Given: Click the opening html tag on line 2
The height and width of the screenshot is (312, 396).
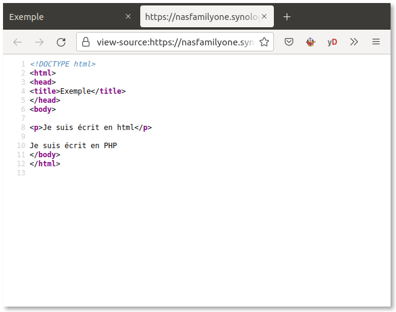Looking at the screenshot, I should [x=43, y=73].
